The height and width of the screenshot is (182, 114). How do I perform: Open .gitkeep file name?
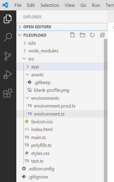[42, 83]
